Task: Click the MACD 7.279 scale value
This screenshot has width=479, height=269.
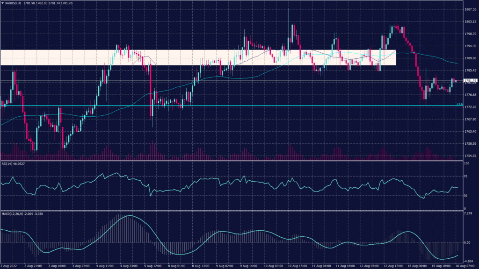Action: coord(469,213)
